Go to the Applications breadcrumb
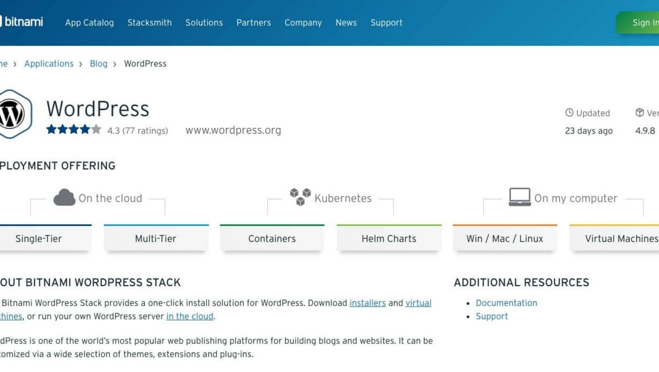This screenshot has height=372, width=659. tap(49, 64)
